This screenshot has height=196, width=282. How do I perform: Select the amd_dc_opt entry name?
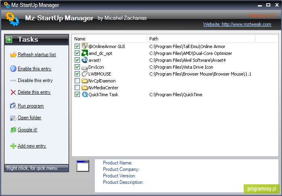coord(100,53)
